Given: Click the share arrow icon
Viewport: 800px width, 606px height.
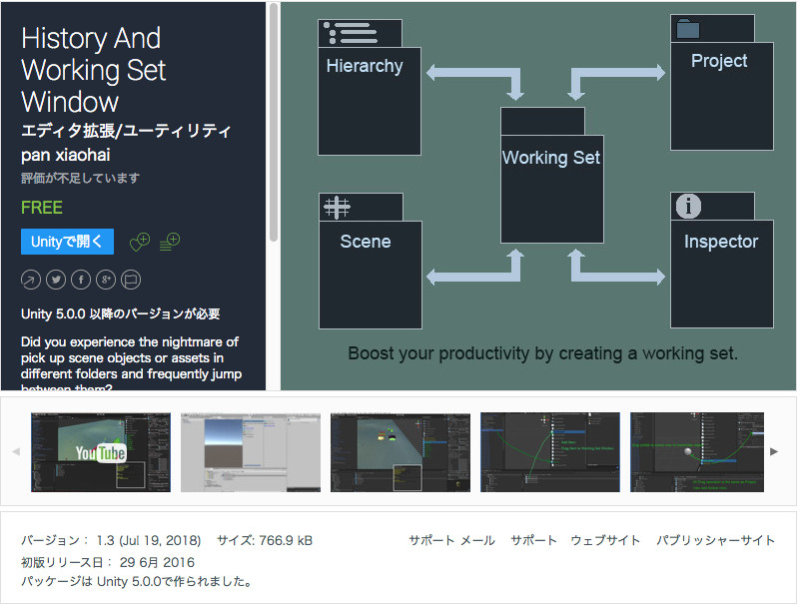Looking at the screenshot, I should [31, 280].
